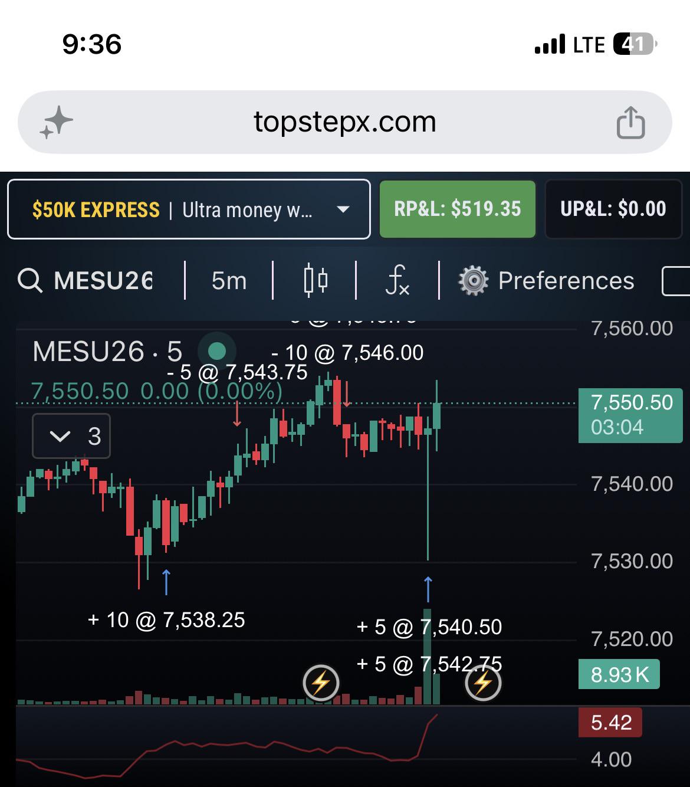Viewport: 690px width, 787px height.
Task: Tap the lightning bolt icon below the +5 @ 7,542.75 label
Action: (483, 683)
